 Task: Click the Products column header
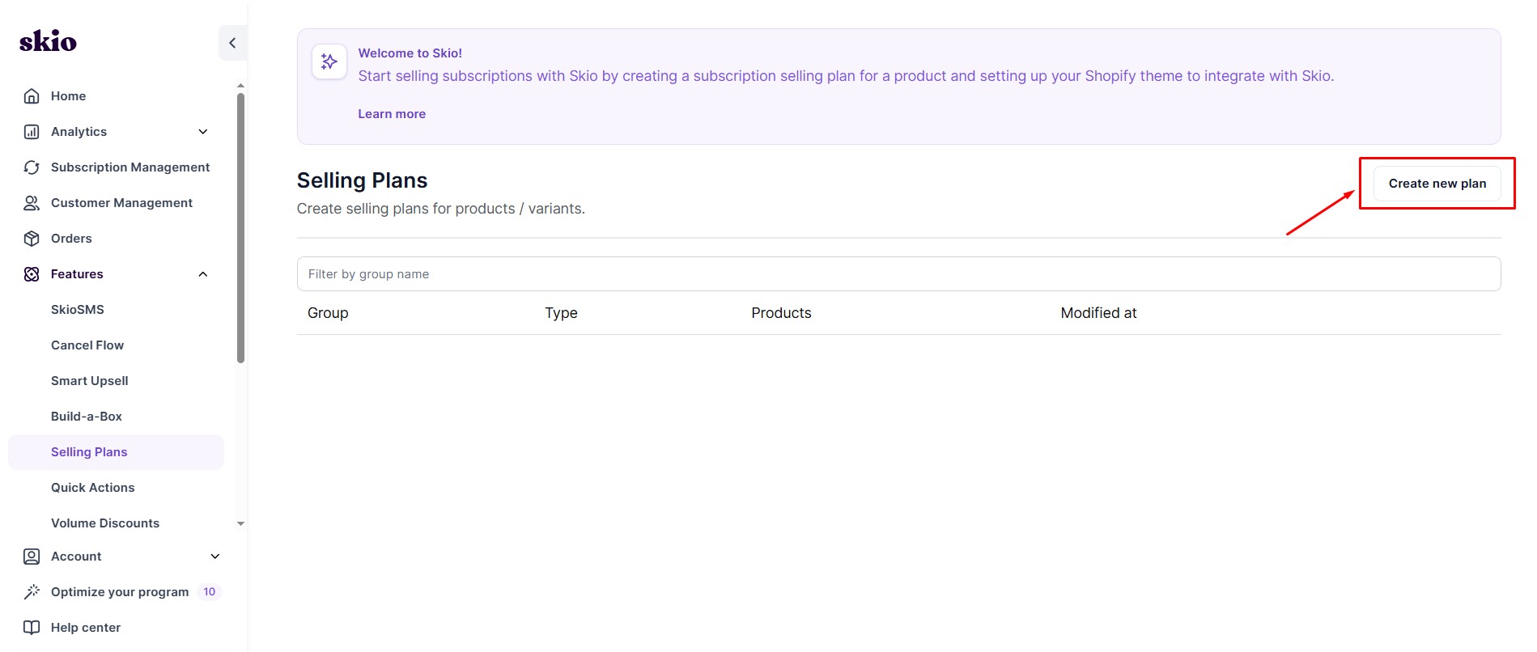click(781, 313)
